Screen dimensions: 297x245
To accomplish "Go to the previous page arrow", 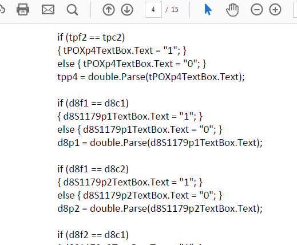I will [x=109, y=10].
